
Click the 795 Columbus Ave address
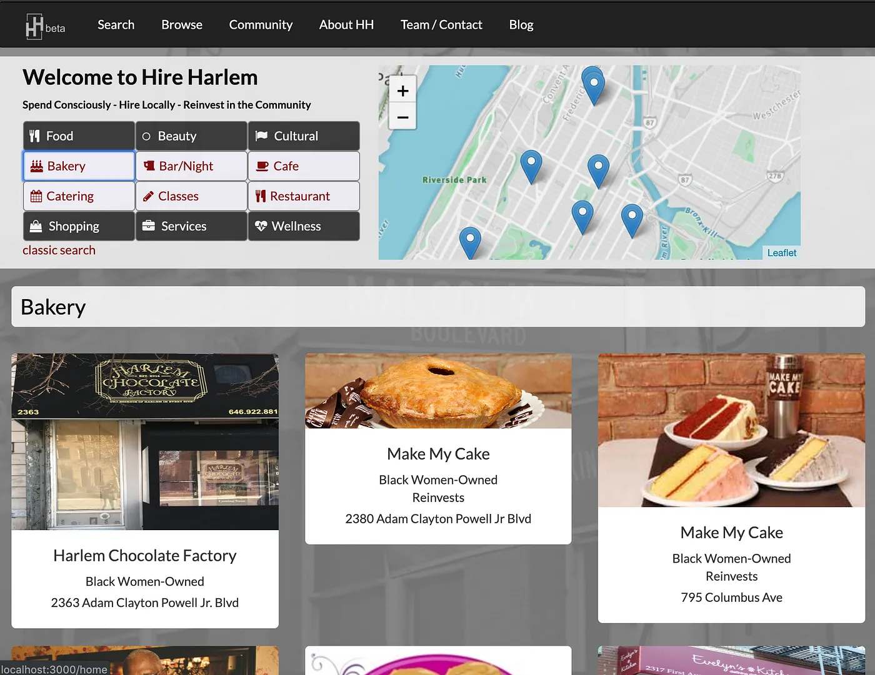point(732,598)
